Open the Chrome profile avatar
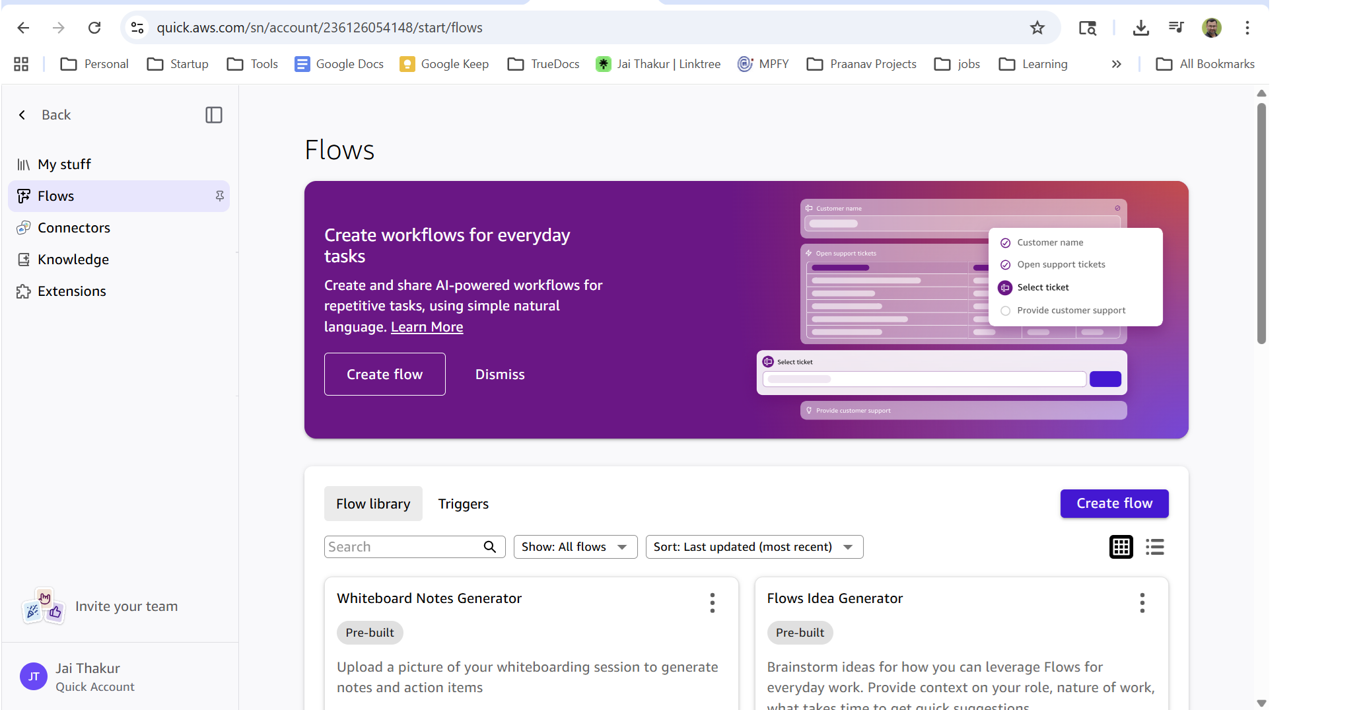1357x710 pixels. (1212, 28)
